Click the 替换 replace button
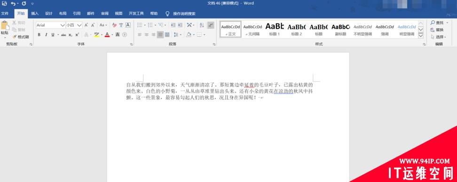 click(437, 30)
